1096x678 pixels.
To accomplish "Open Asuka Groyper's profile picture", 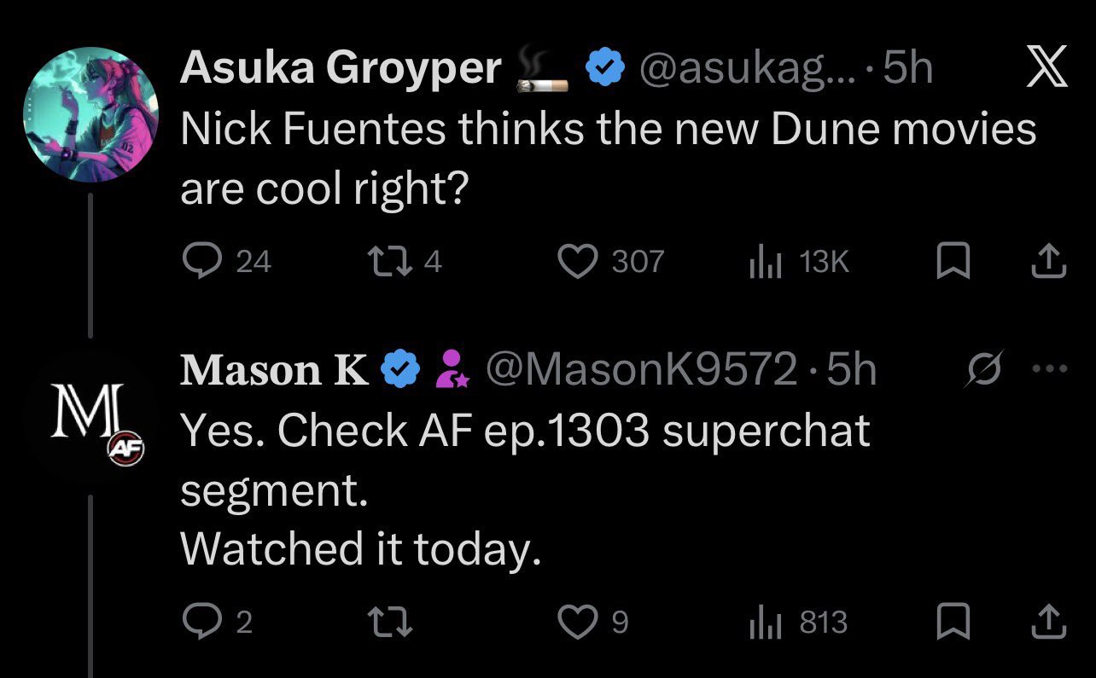I will 90,116.
